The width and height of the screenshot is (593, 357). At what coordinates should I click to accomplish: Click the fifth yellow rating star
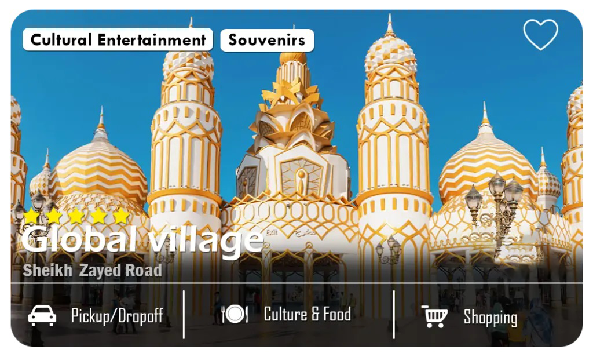tap(121, 216)
